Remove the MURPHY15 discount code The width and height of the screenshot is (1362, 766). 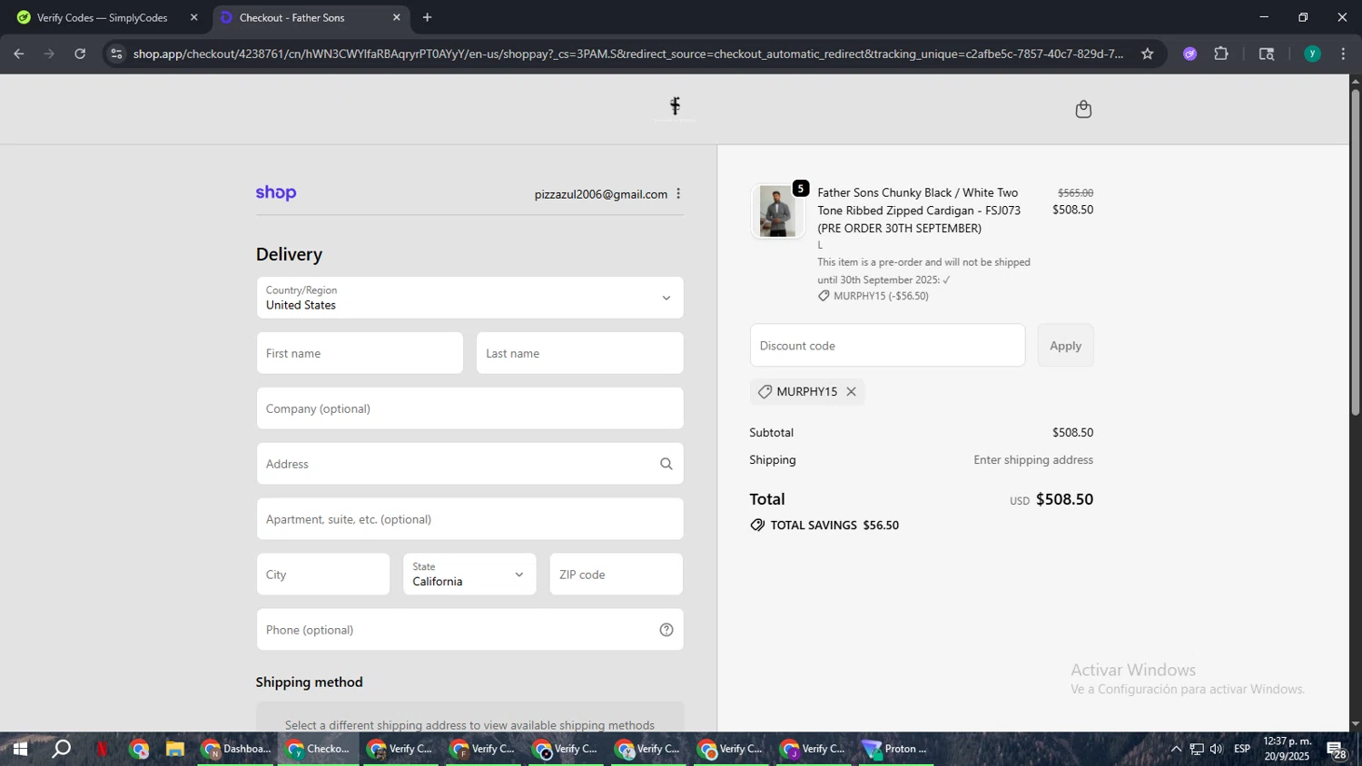click(851, 392)
